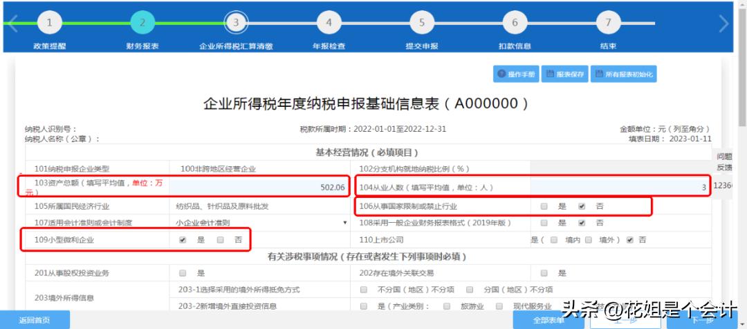Check 是 for 108一般企业财务报表格式
This screenshot has width=747, height=329.
click(x=544, y=223)
